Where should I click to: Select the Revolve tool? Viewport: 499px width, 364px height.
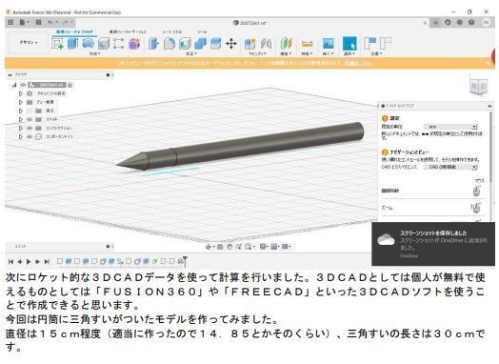(89, 44)
